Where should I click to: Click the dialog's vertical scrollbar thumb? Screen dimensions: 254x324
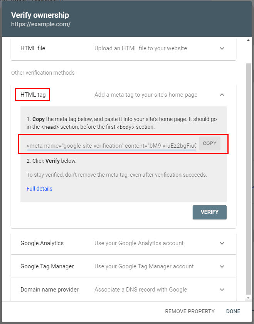click(x=249, y=179)
